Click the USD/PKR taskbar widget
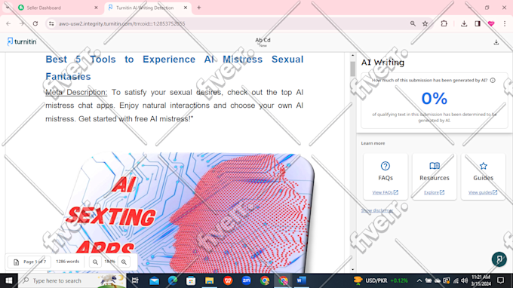The width and height of the screenshot is (513, 288). (x=381, y=280)
